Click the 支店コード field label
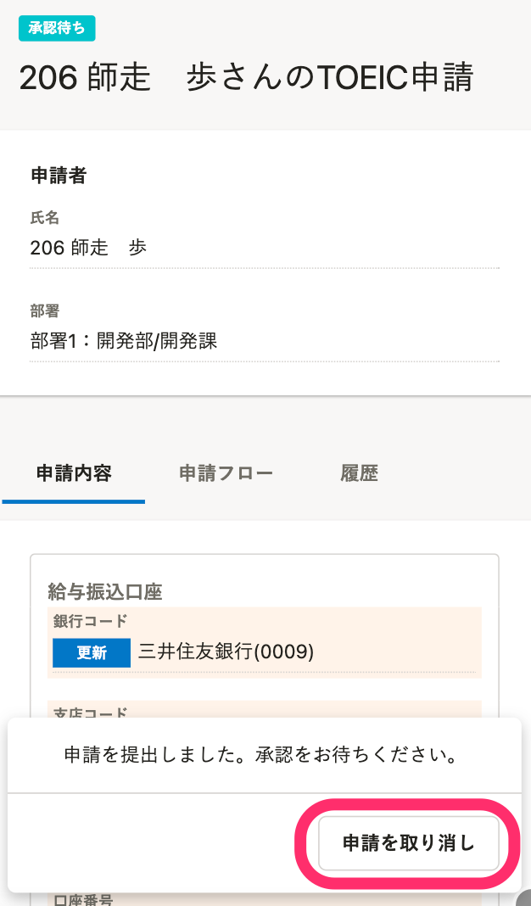The width and height of the screenshot is (531, 906). 90,711
